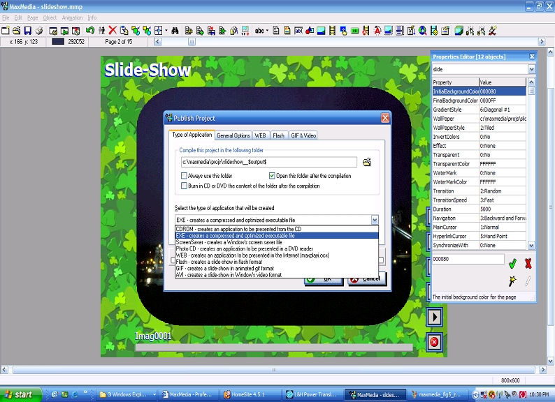The width and height of the screenshot is (555, 402).
Task: Click the yellow film strip tool icon
Action: coord(332,31)
